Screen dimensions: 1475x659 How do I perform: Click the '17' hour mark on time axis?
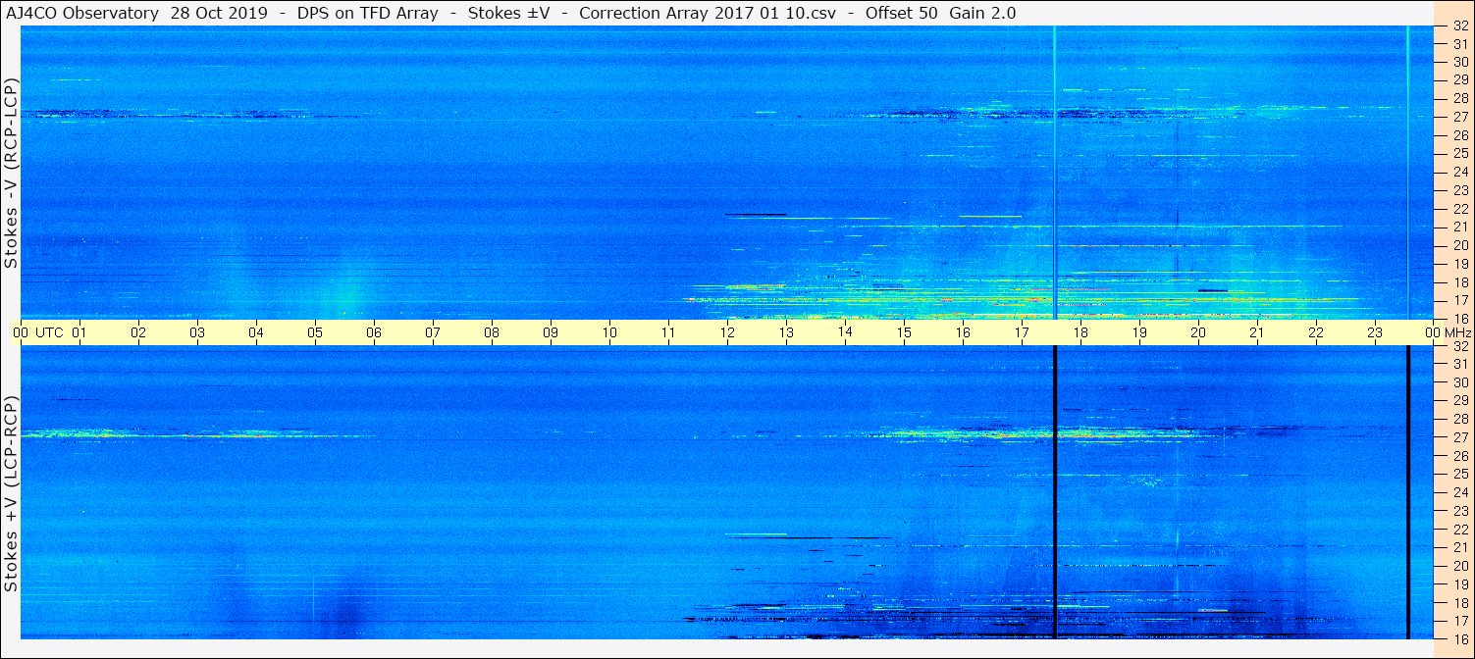point(1022,332)
